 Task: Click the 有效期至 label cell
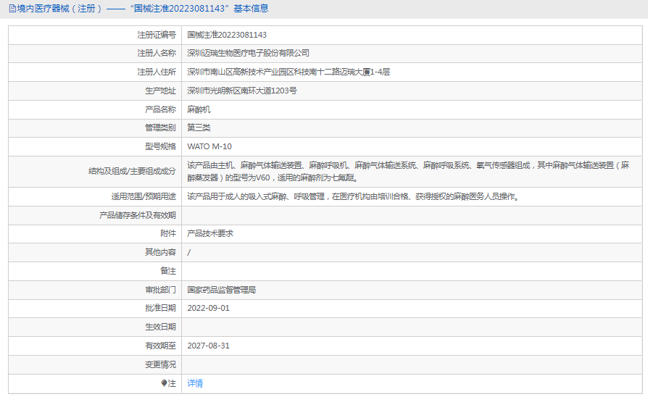pos(95,346)
